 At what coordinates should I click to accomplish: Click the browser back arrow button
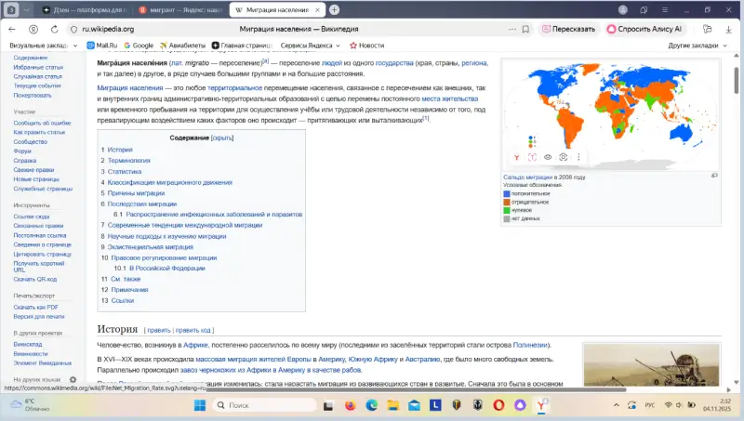(13, 29)
